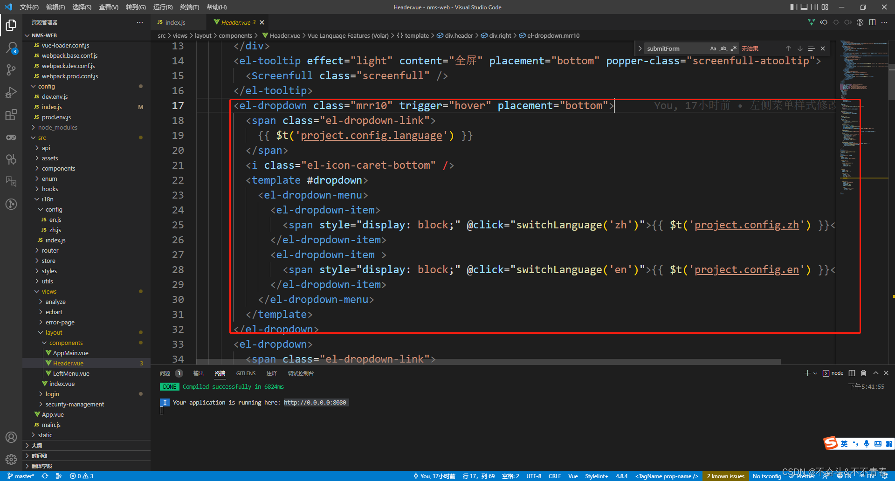The width and height of the screenshot is (895, 481).
Task: Click the Vue language mode indicator
Action: click(573, 476)
